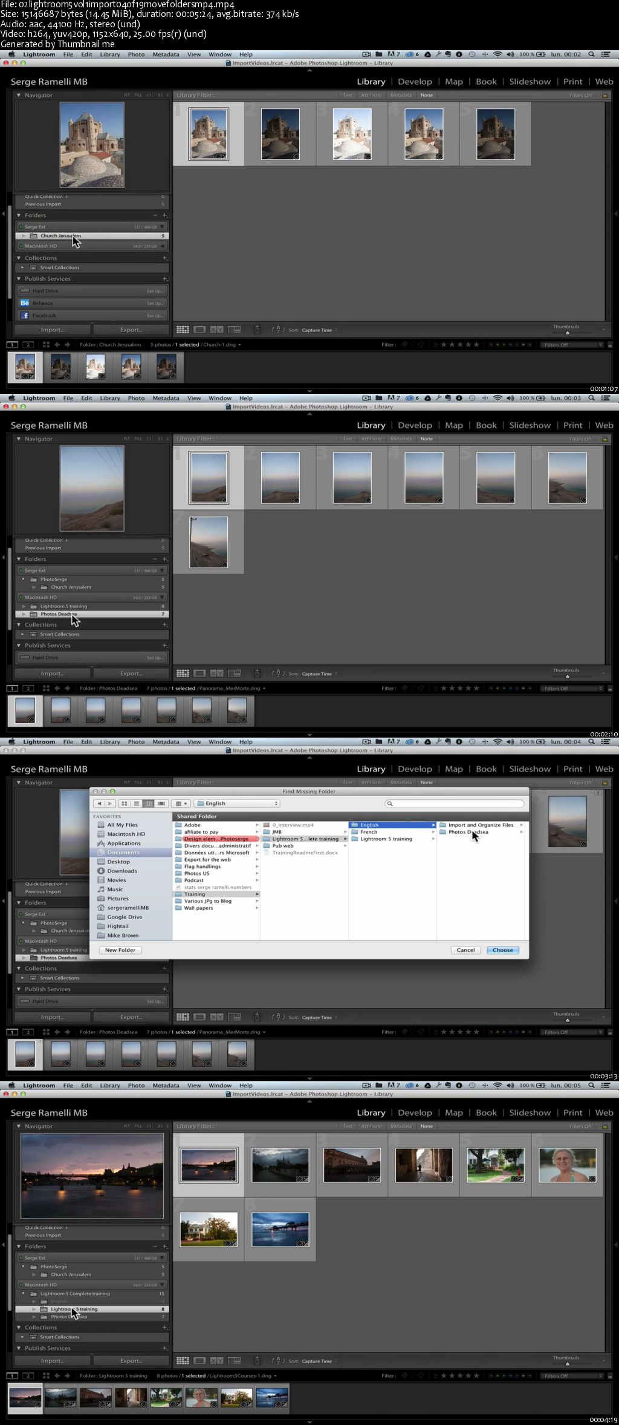Open Spotlight search beside clock lun. 00:02
619x1425 pixels.
pos(591,54)
